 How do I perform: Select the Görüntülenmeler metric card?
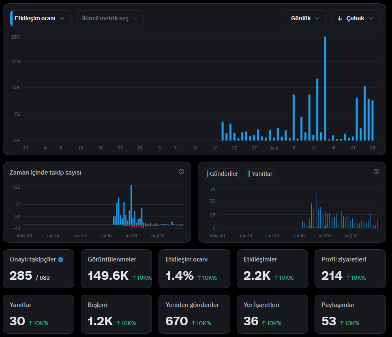click(116, 269)
